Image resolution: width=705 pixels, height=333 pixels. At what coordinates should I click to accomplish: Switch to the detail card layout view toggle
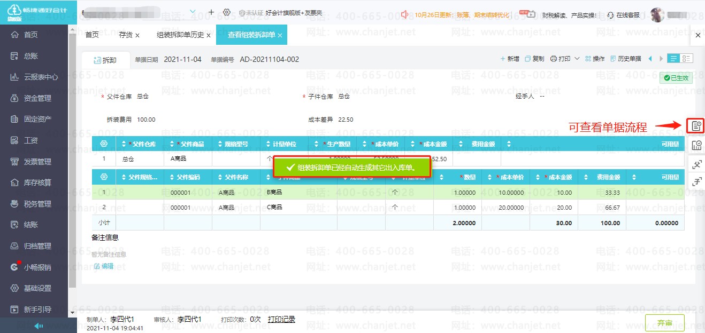pos(686,59)
